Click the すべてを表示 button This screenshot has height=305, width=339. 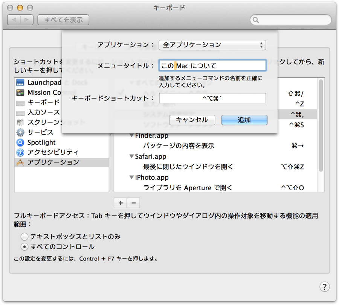[63, 20]
